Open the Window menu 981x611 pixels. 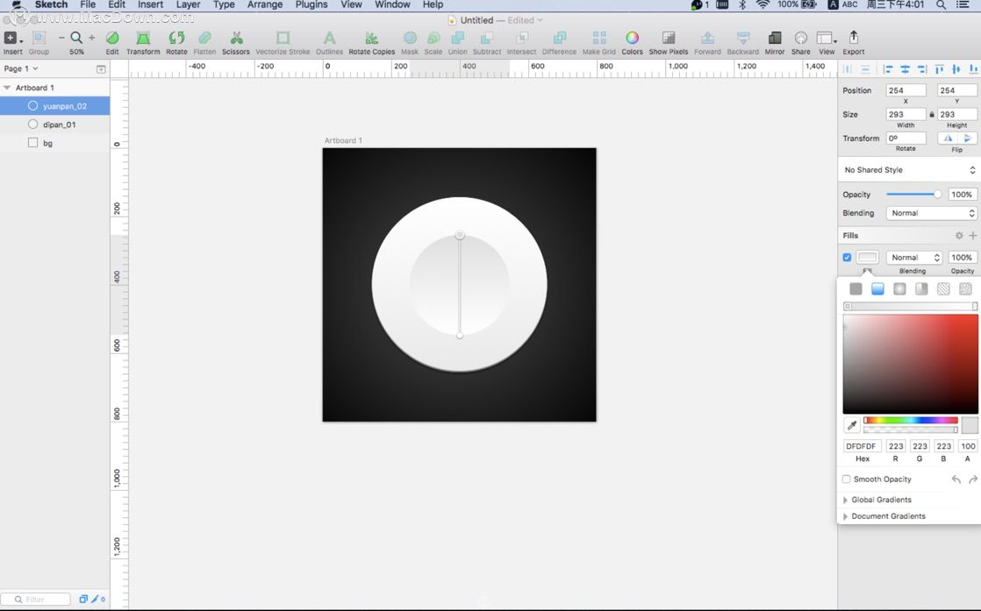pos(392,5)
